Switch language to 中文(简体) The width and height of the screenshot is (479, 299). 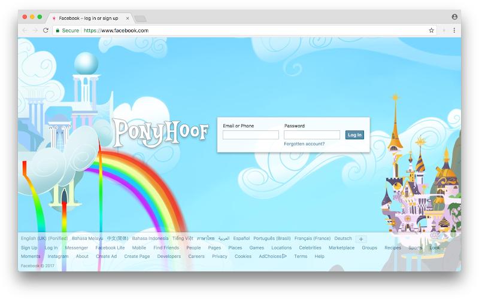pos(117,238)
